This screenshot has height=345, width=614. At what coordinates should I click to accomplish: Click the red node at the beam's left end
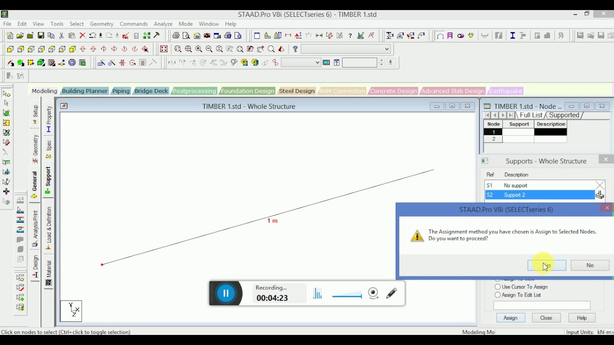102,264
